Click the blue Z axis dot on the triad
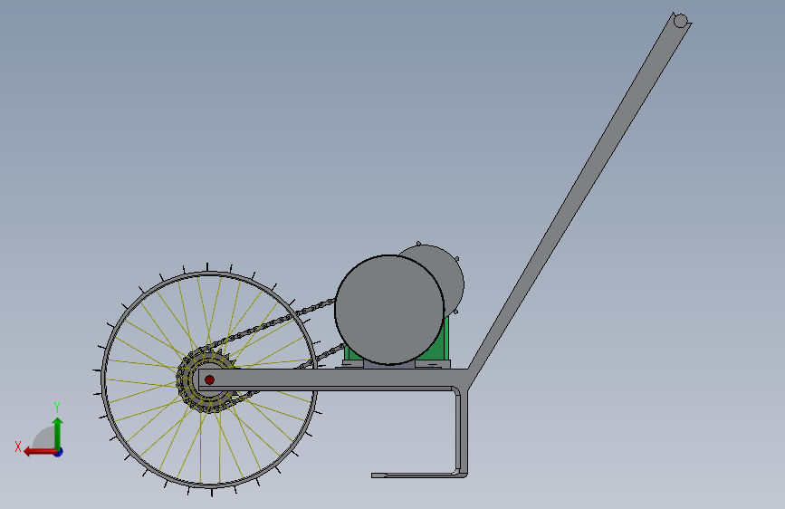This screenshot has width=785, height=509. (x=59, y=452)
